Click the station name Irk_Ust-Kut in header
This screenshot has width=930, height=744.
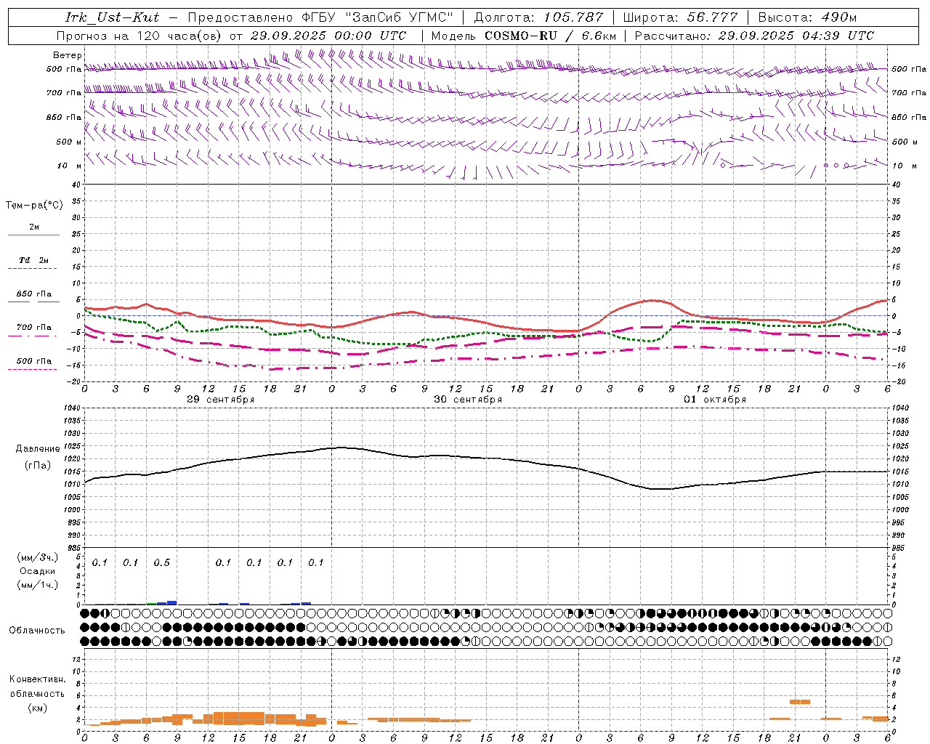(112, 17)
